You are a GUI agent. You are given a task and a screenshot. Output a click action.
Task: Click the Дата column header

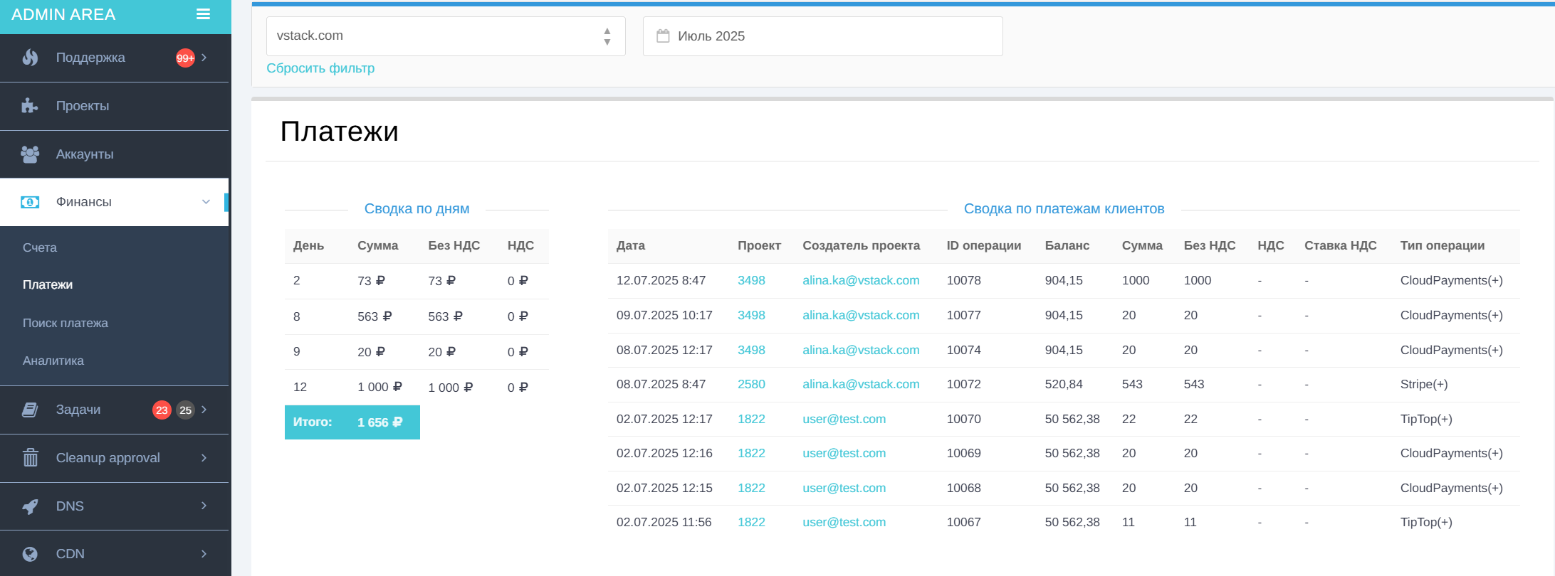[x=631, y=245]
